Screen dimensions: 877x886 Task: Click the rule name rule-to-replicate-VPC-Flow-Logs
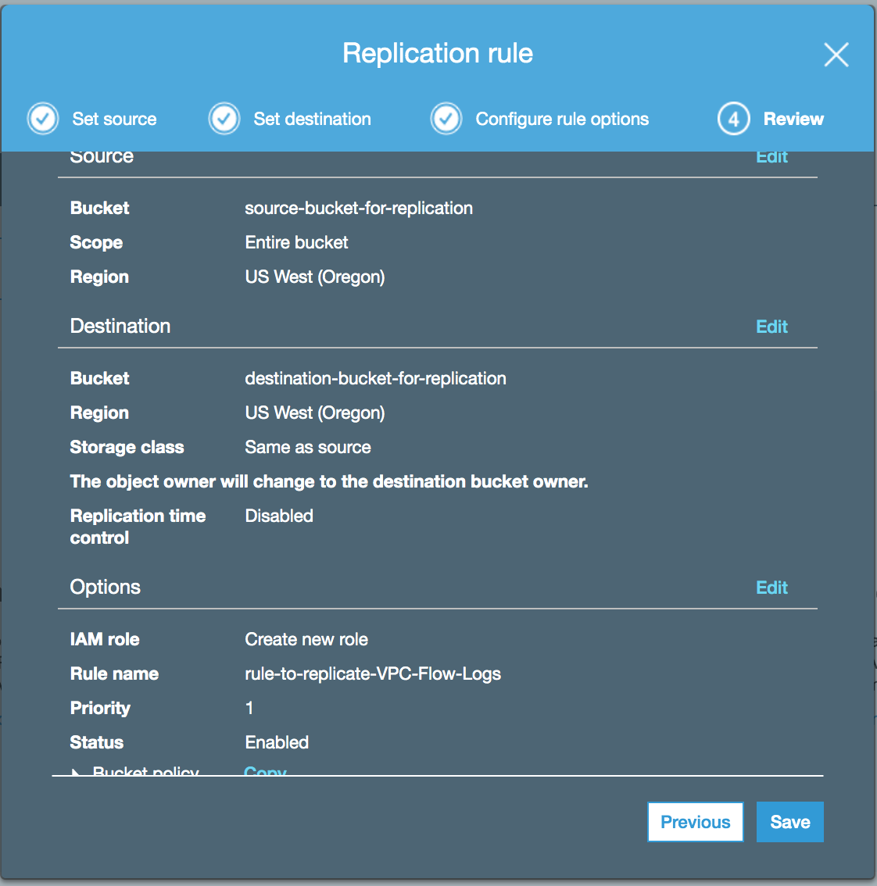pyautogui.click(x=373, y=673)
